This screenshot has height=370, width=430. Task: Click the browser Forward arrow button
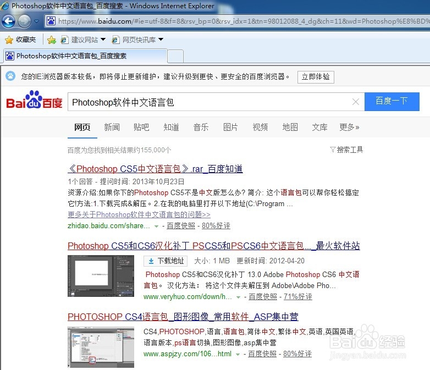[24, 21]
